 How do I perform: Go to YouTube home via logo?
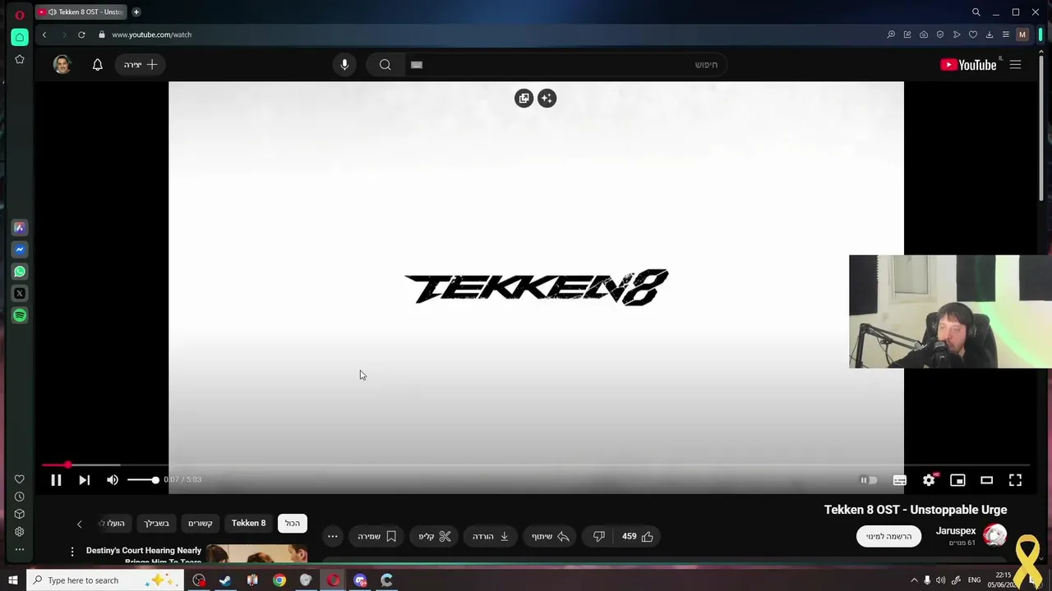click(x=968, y=65)
